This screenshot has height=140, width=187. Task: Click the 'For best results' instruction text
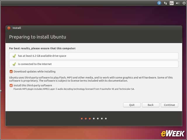click(x=42, y=48)
